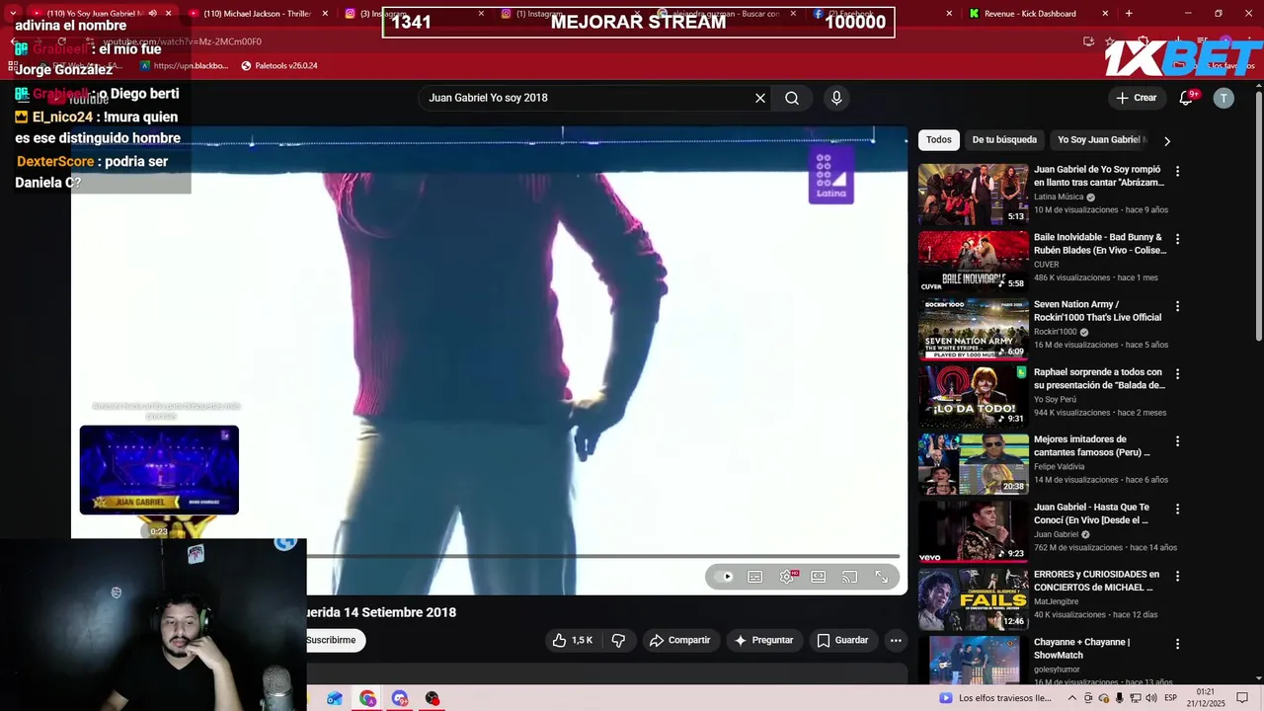Open Chayanne + Chayanne ShowMatch title
This screenshot has height=711, width=1264.
click(1082, 648)
